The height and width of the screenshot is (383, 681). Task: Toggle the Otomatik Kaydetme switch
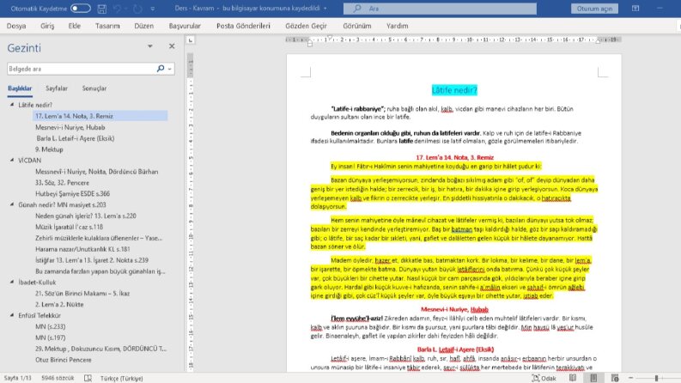pos(81,9)
